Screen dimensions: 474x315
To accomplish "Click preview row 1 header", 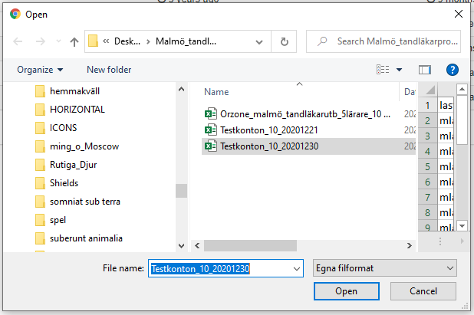I will (x=427, y=105).
